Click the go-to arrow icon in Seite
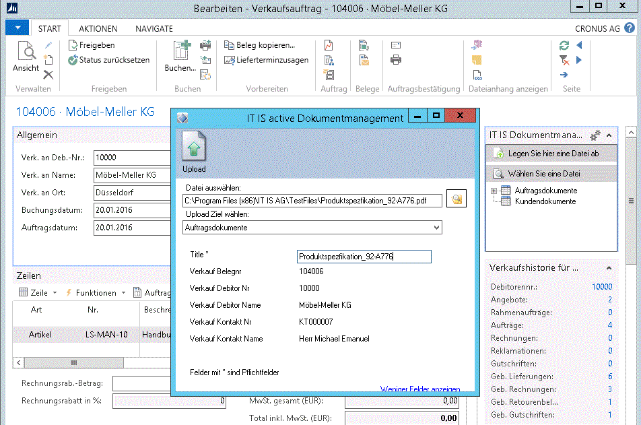Image resolution: width=641 pixels, height=425 pixels. tap(564, 75)
